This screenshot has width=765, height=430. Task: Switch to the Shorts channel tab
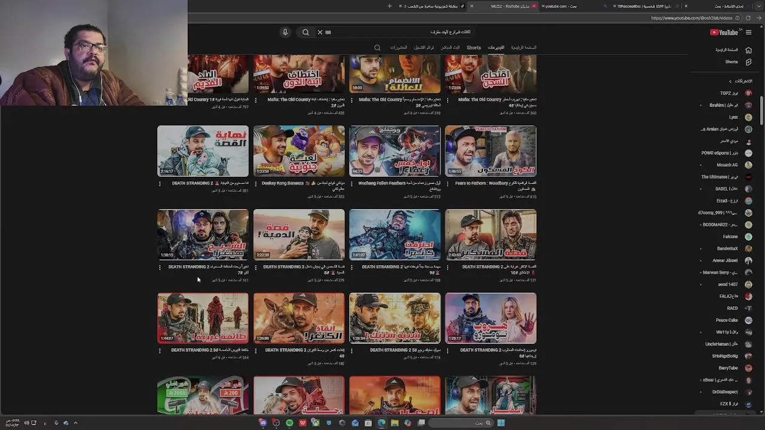point(474,48)
